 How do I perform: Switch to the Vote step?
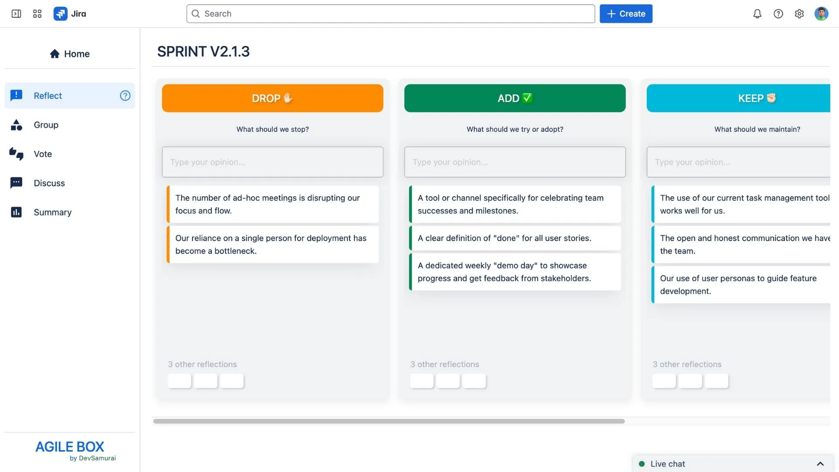coord(70,154)
